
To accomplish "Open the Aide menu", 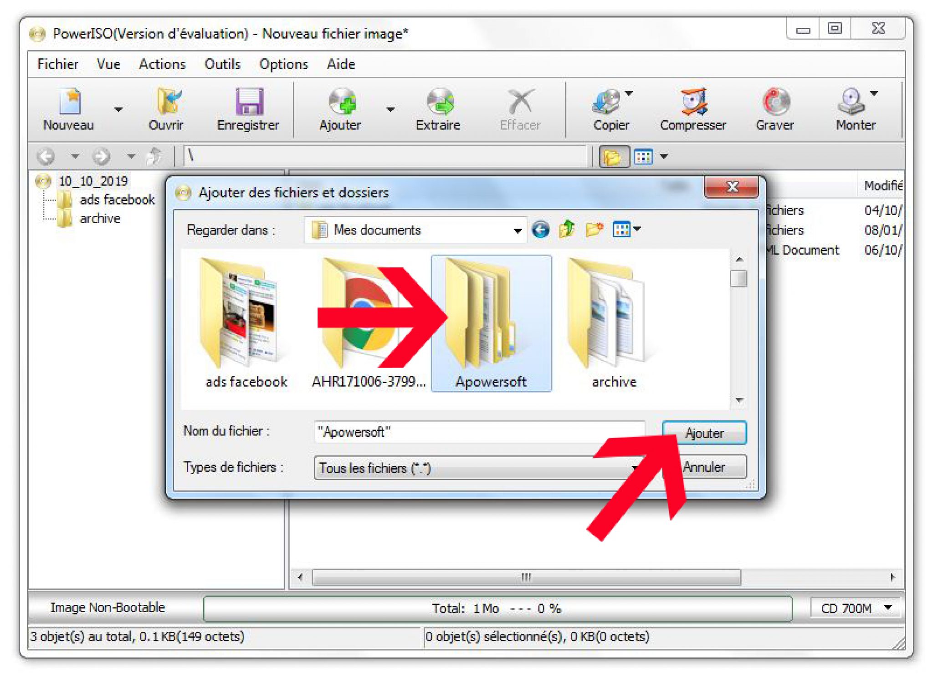I will 341,64.
